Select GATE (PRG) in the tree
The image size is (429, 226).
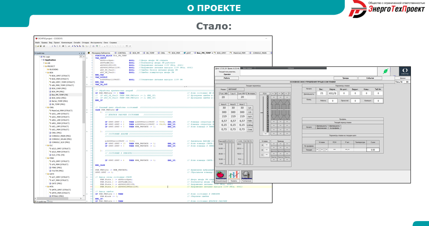point(56,183)
